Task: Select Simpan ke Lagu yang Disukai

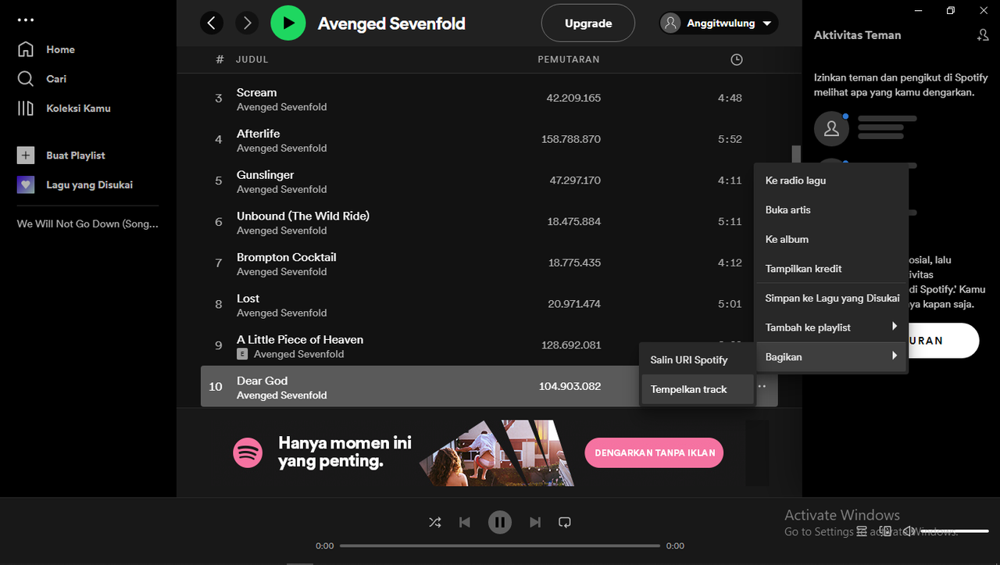Action: coord(831,298)
